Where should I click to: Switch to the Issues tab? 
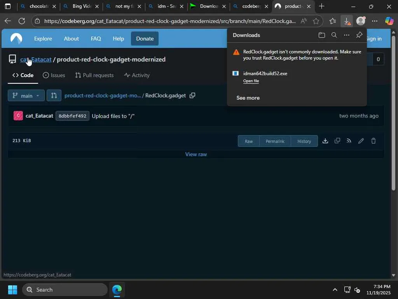click(54, 75)
